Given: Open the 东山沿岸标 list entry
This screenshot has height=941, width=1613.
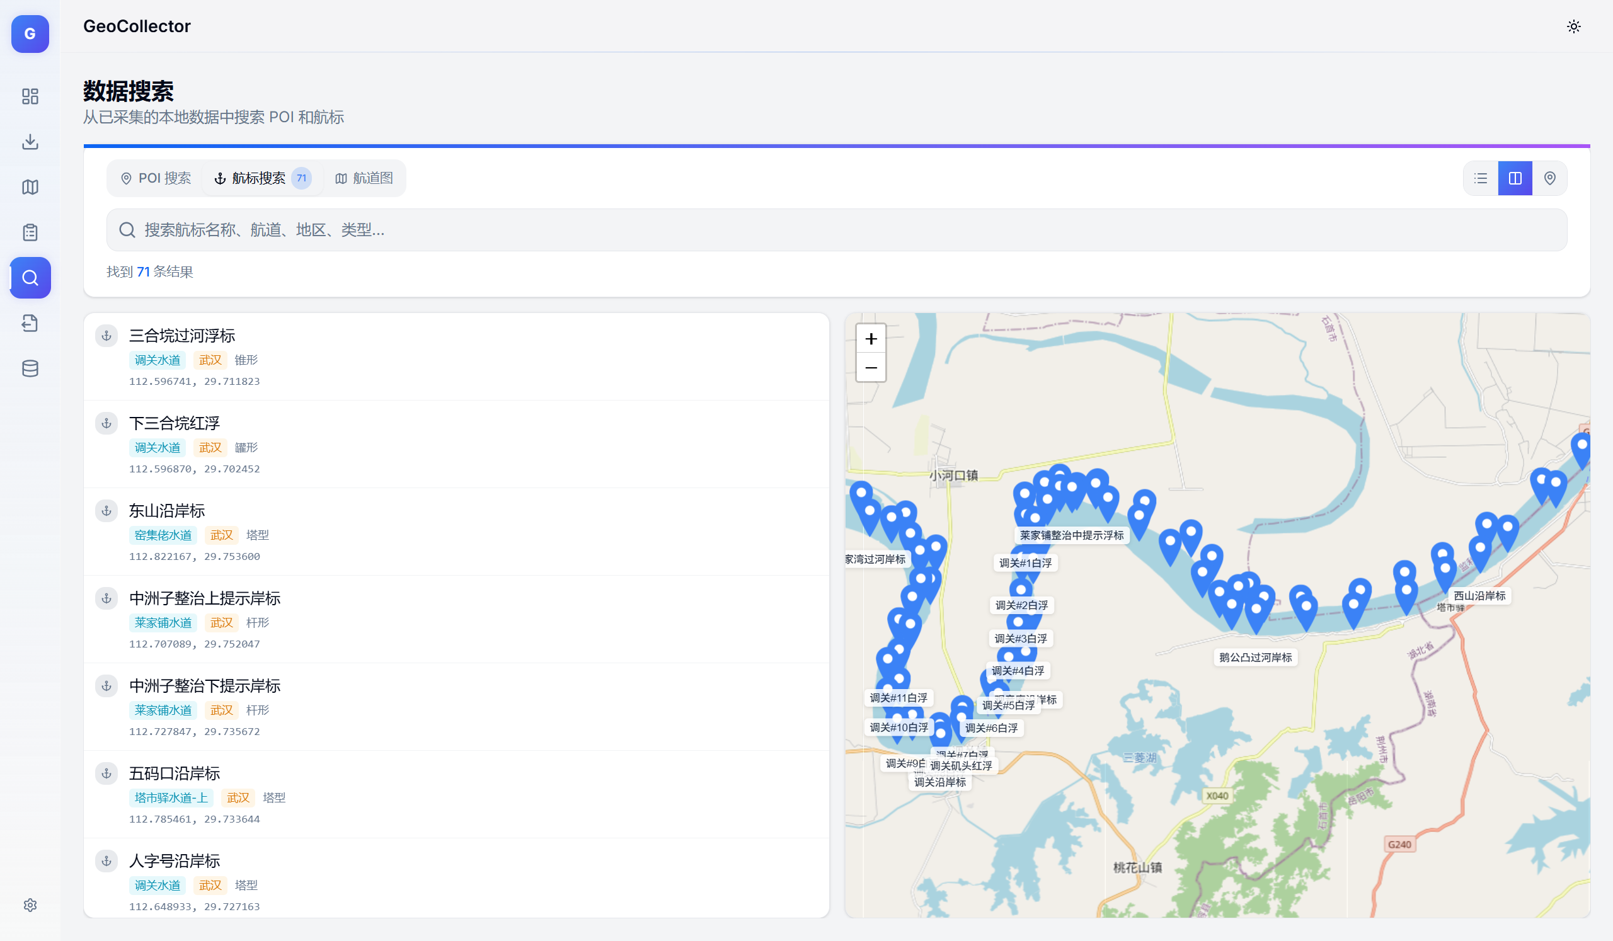Looking at the screenshot, I should [x=167, y=510].
